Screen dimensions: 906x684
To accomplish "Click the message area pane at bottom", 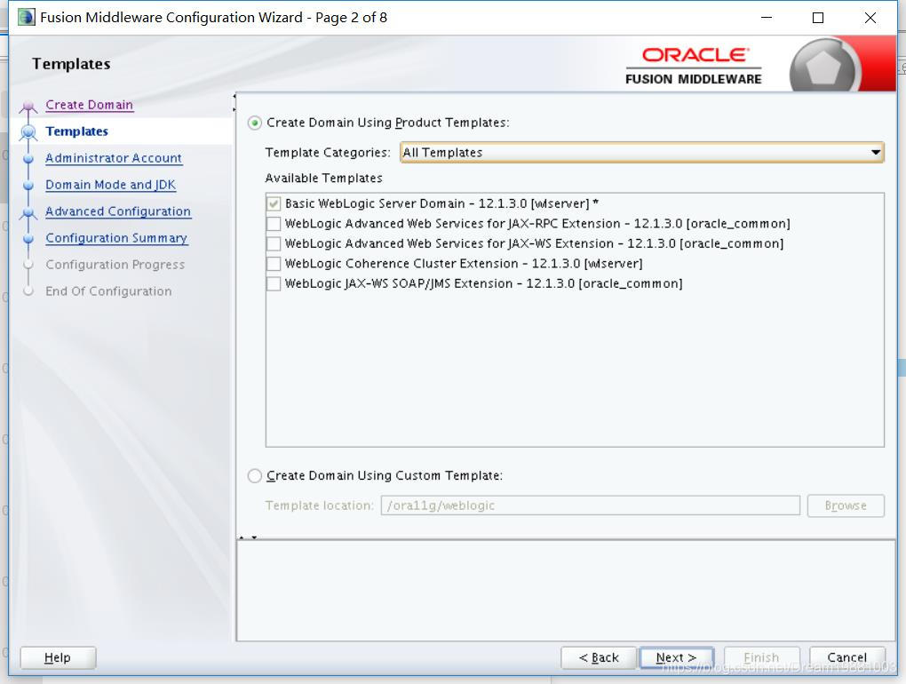I will point(567,591).
